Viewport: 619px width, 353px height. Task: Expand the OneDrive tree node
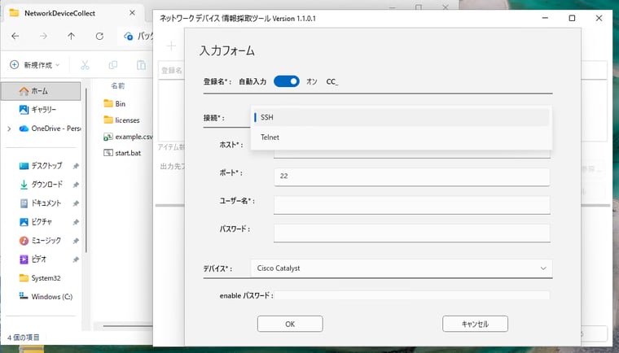9,129
